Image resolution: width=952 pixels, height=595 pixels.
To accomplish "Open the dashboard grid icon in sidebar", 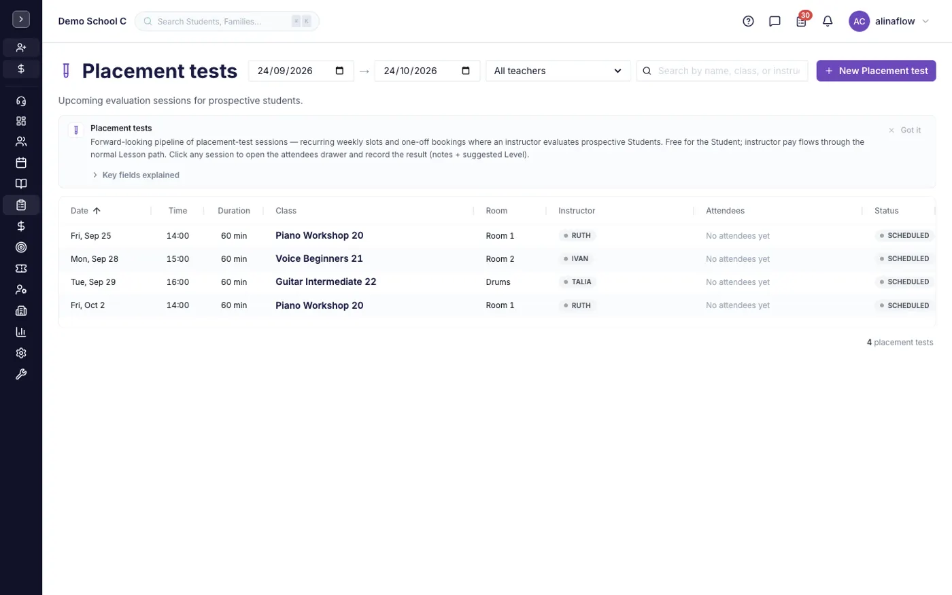I will pyautogui.click(x=21, y=121).
